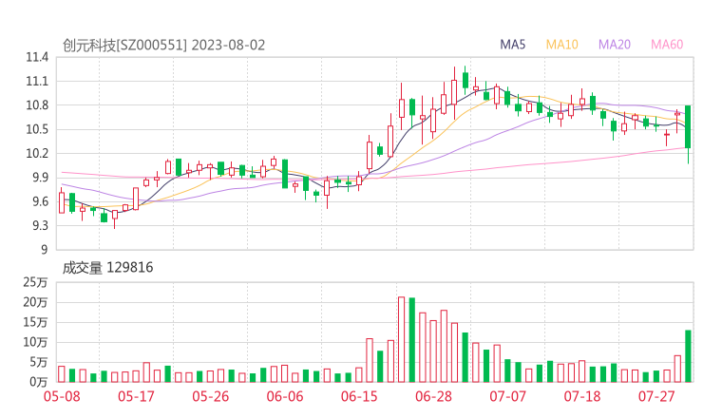Toggle the MA10 legend label
The image size is (703, 418).
[x=561, y=45]
